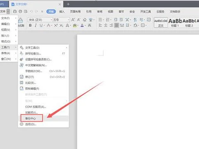Click the text effects outlined A icon
Viewport: 199px width, 149px height.
pos(67,25)
